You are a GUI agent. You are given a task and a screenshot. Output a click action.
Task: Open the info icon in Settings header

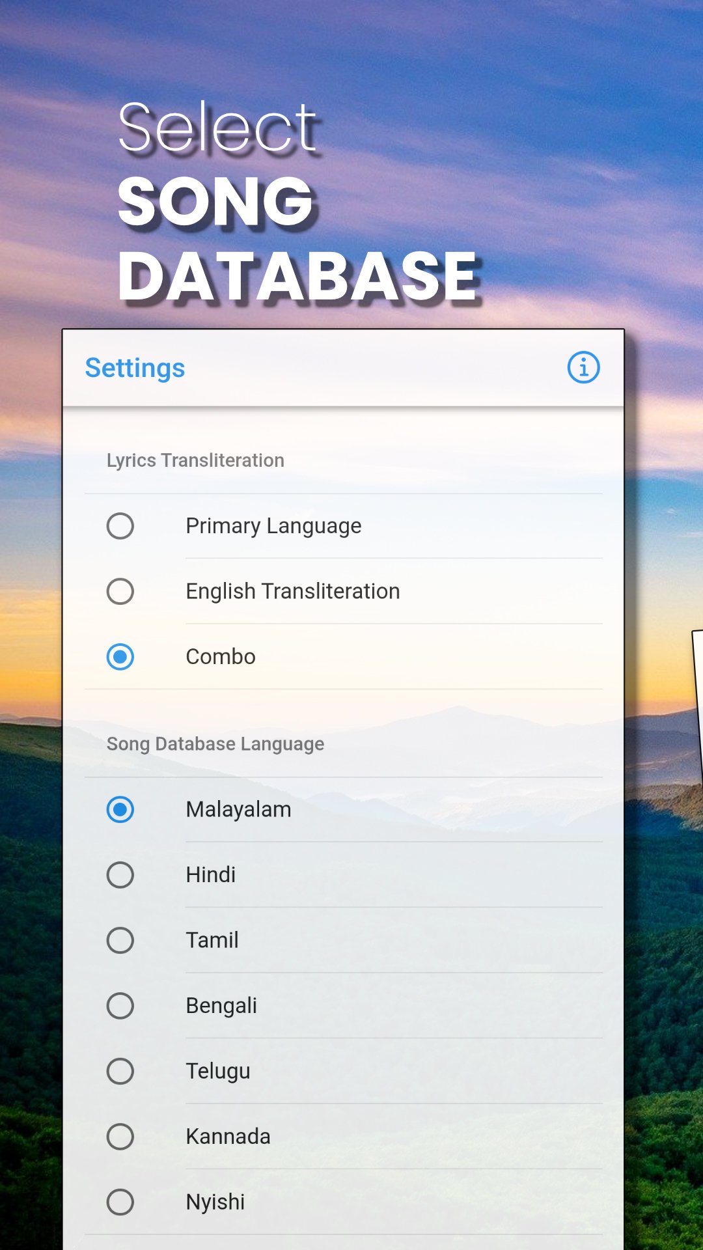pos(583,367)
